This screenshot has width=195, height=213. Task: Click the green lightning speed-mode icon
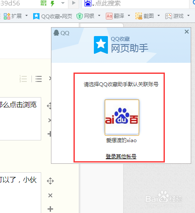pyautogui.click(x=53, y=3)
